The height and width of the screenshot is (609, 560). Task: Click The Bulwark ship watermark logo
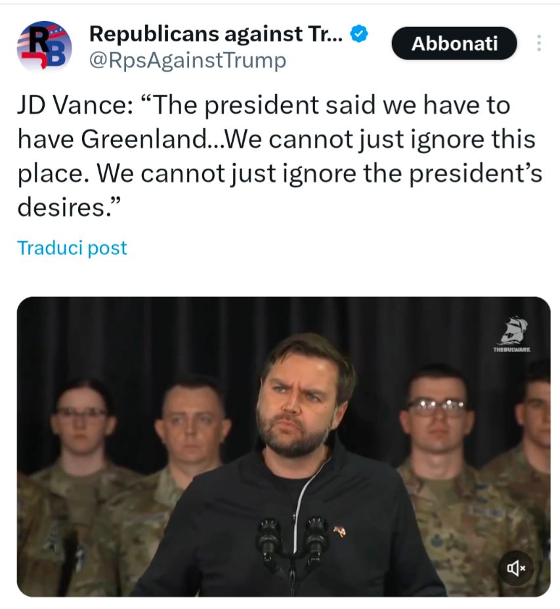[x=512, y=330]
